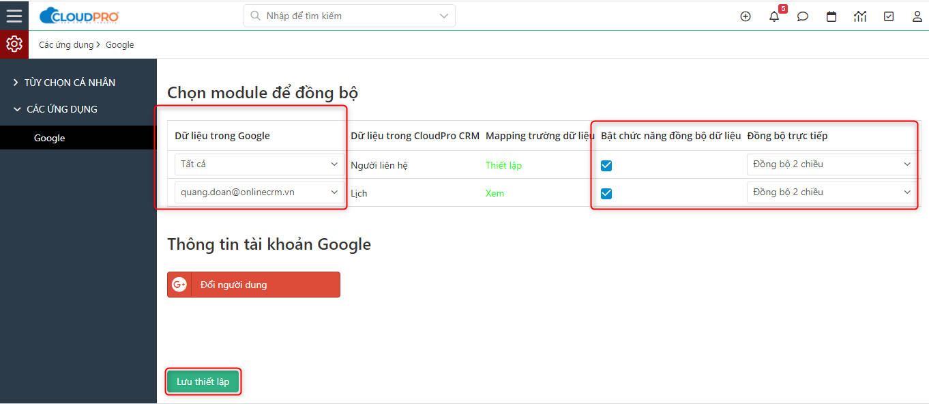Uncheck sync for Lịch row

point(606,193)
